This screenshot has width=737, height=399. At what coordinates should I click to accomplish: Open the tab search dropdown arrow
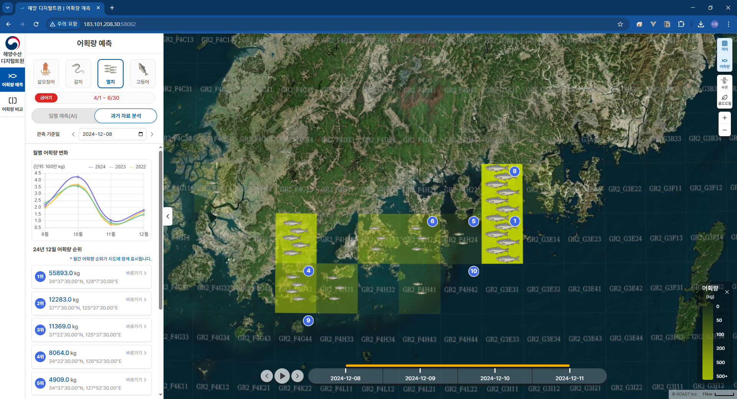(x=7, y=8)
